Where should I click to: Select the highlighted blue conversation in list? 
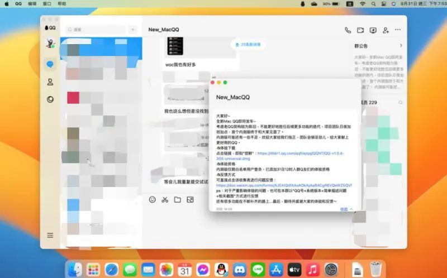tap(101, 49)
